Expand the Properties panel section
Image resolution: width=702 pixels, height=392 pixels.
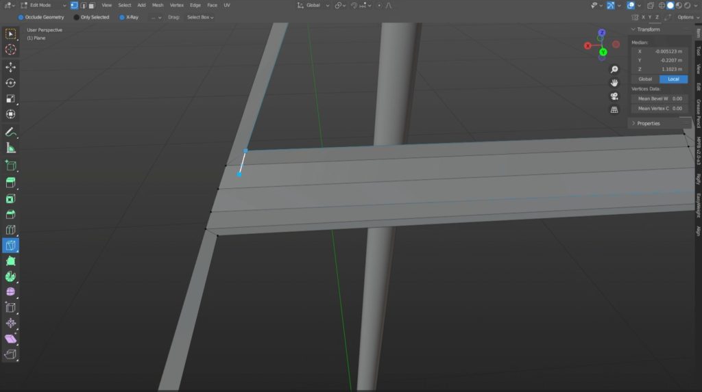pyautogui.click(x=649, y=123)
